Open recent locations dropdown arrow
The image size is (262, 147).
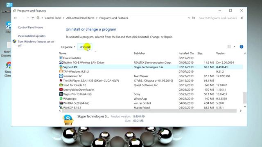coord(28,18)
